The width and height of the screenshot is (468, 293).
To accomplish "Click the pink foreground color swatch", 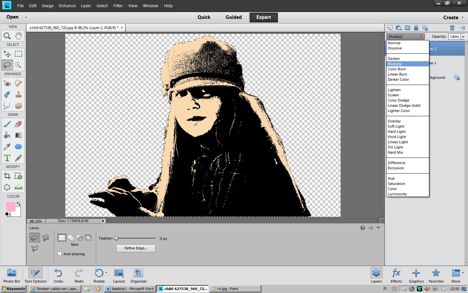I will pos(10,207).
